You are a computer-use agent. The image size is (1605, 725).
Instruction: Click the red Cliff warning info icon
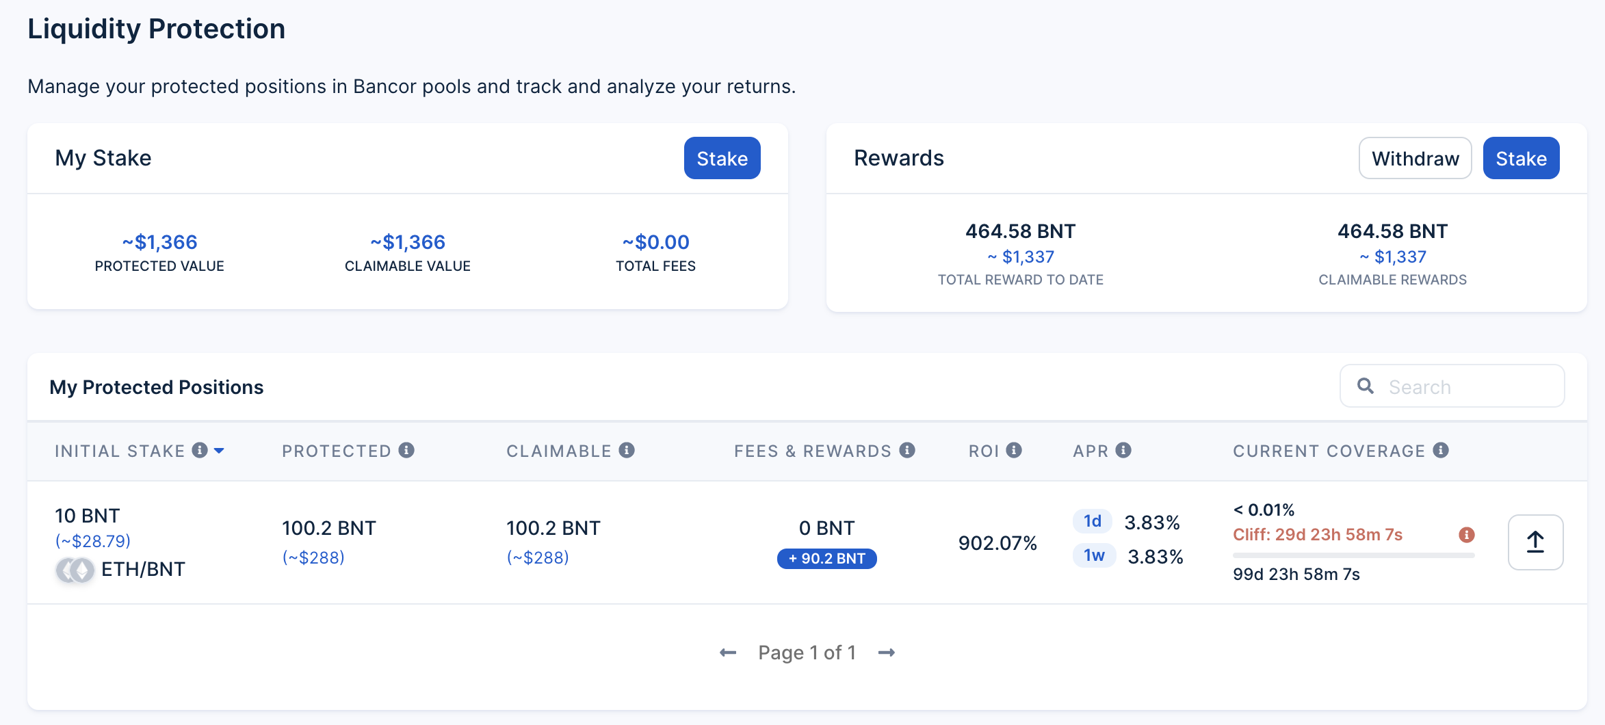coord(1467,535)
